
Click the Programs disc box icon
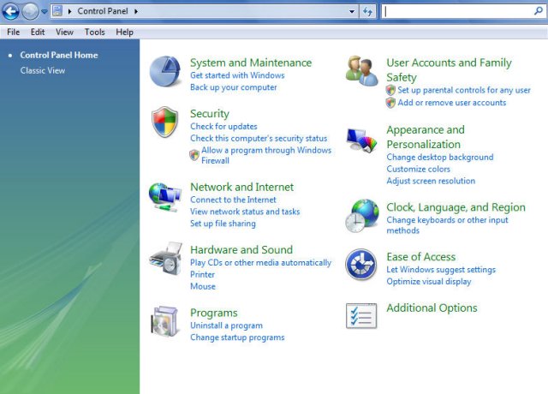point(164,321)
